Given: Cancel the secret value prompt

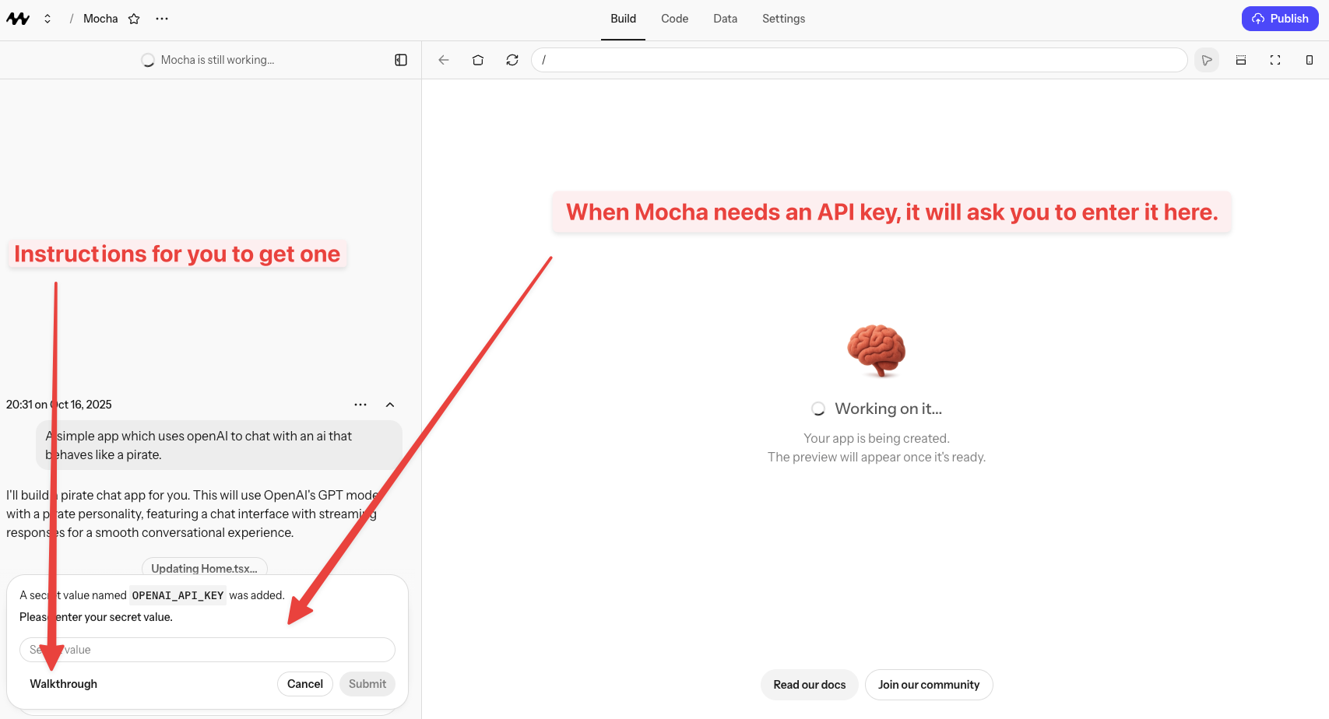Looking at the screenshot, I should [x=305, y=684].
